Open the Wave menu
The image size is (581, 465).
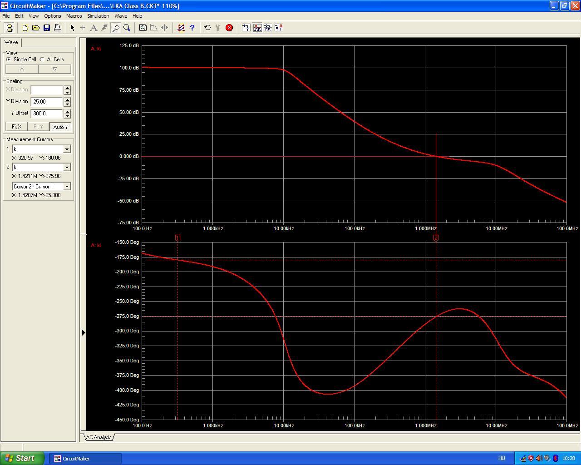(x=121, y=16)
